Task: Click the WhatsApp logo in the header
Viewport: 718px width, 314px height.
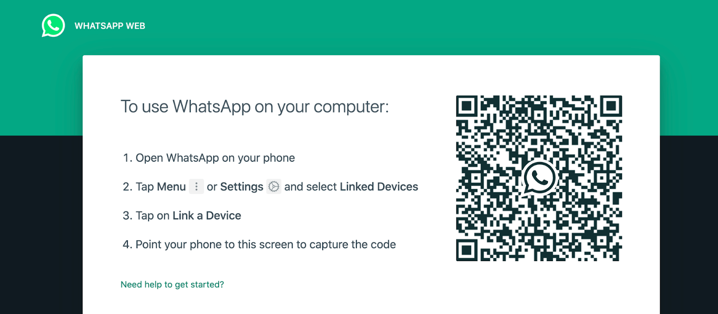Action: (53, 26)
